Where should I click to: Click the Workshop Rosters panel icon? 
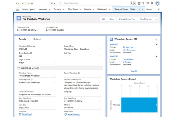(x=111, y=39)
